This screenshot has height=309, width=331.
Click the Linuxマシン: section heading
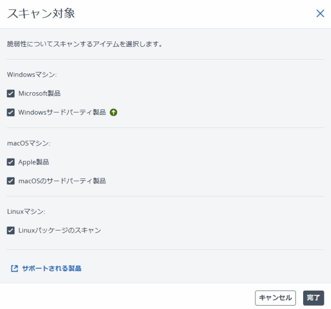(26, 212)
